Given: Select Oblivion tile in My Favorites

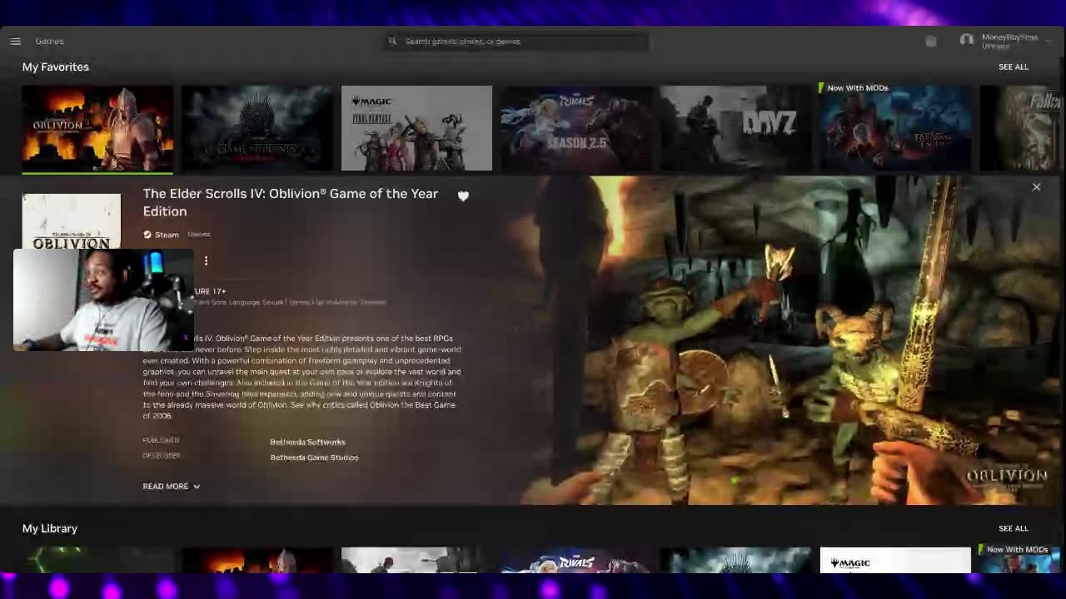Looking at the screenshot, I should click(97, 128).
